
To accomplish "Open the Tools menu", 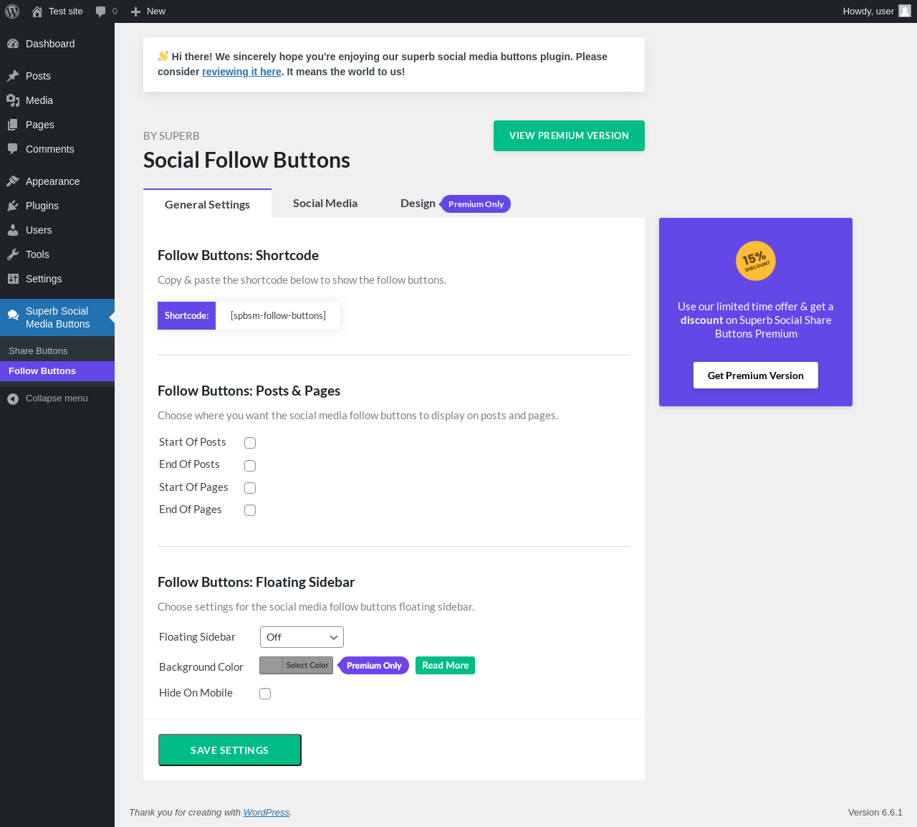I will [57, 254].
